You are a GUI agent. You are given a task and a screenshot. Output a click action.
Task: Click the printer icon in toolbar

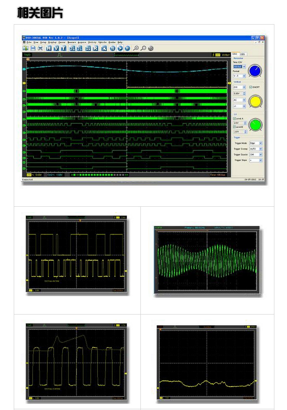pyautogui.click(x=40, y=48)
